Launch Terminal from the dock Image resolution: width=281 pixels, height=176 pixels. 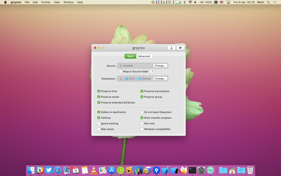[x=192, y=170]
